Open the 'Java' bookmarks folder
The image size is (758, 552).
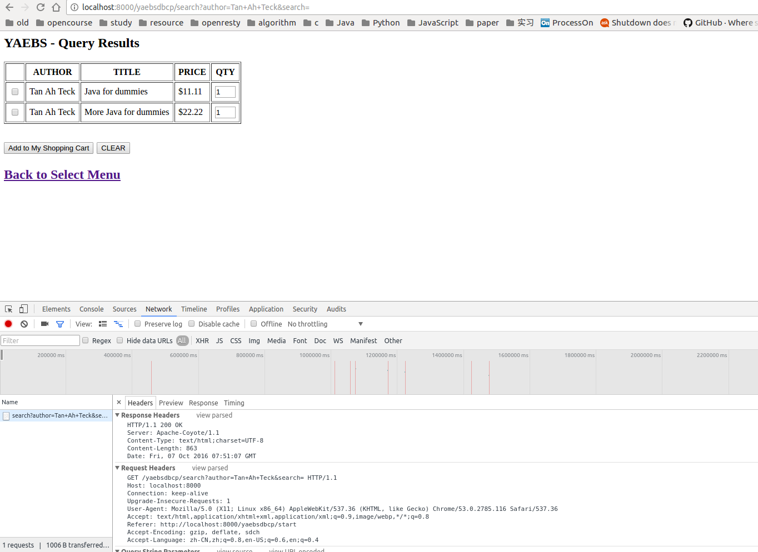point(340,23)
